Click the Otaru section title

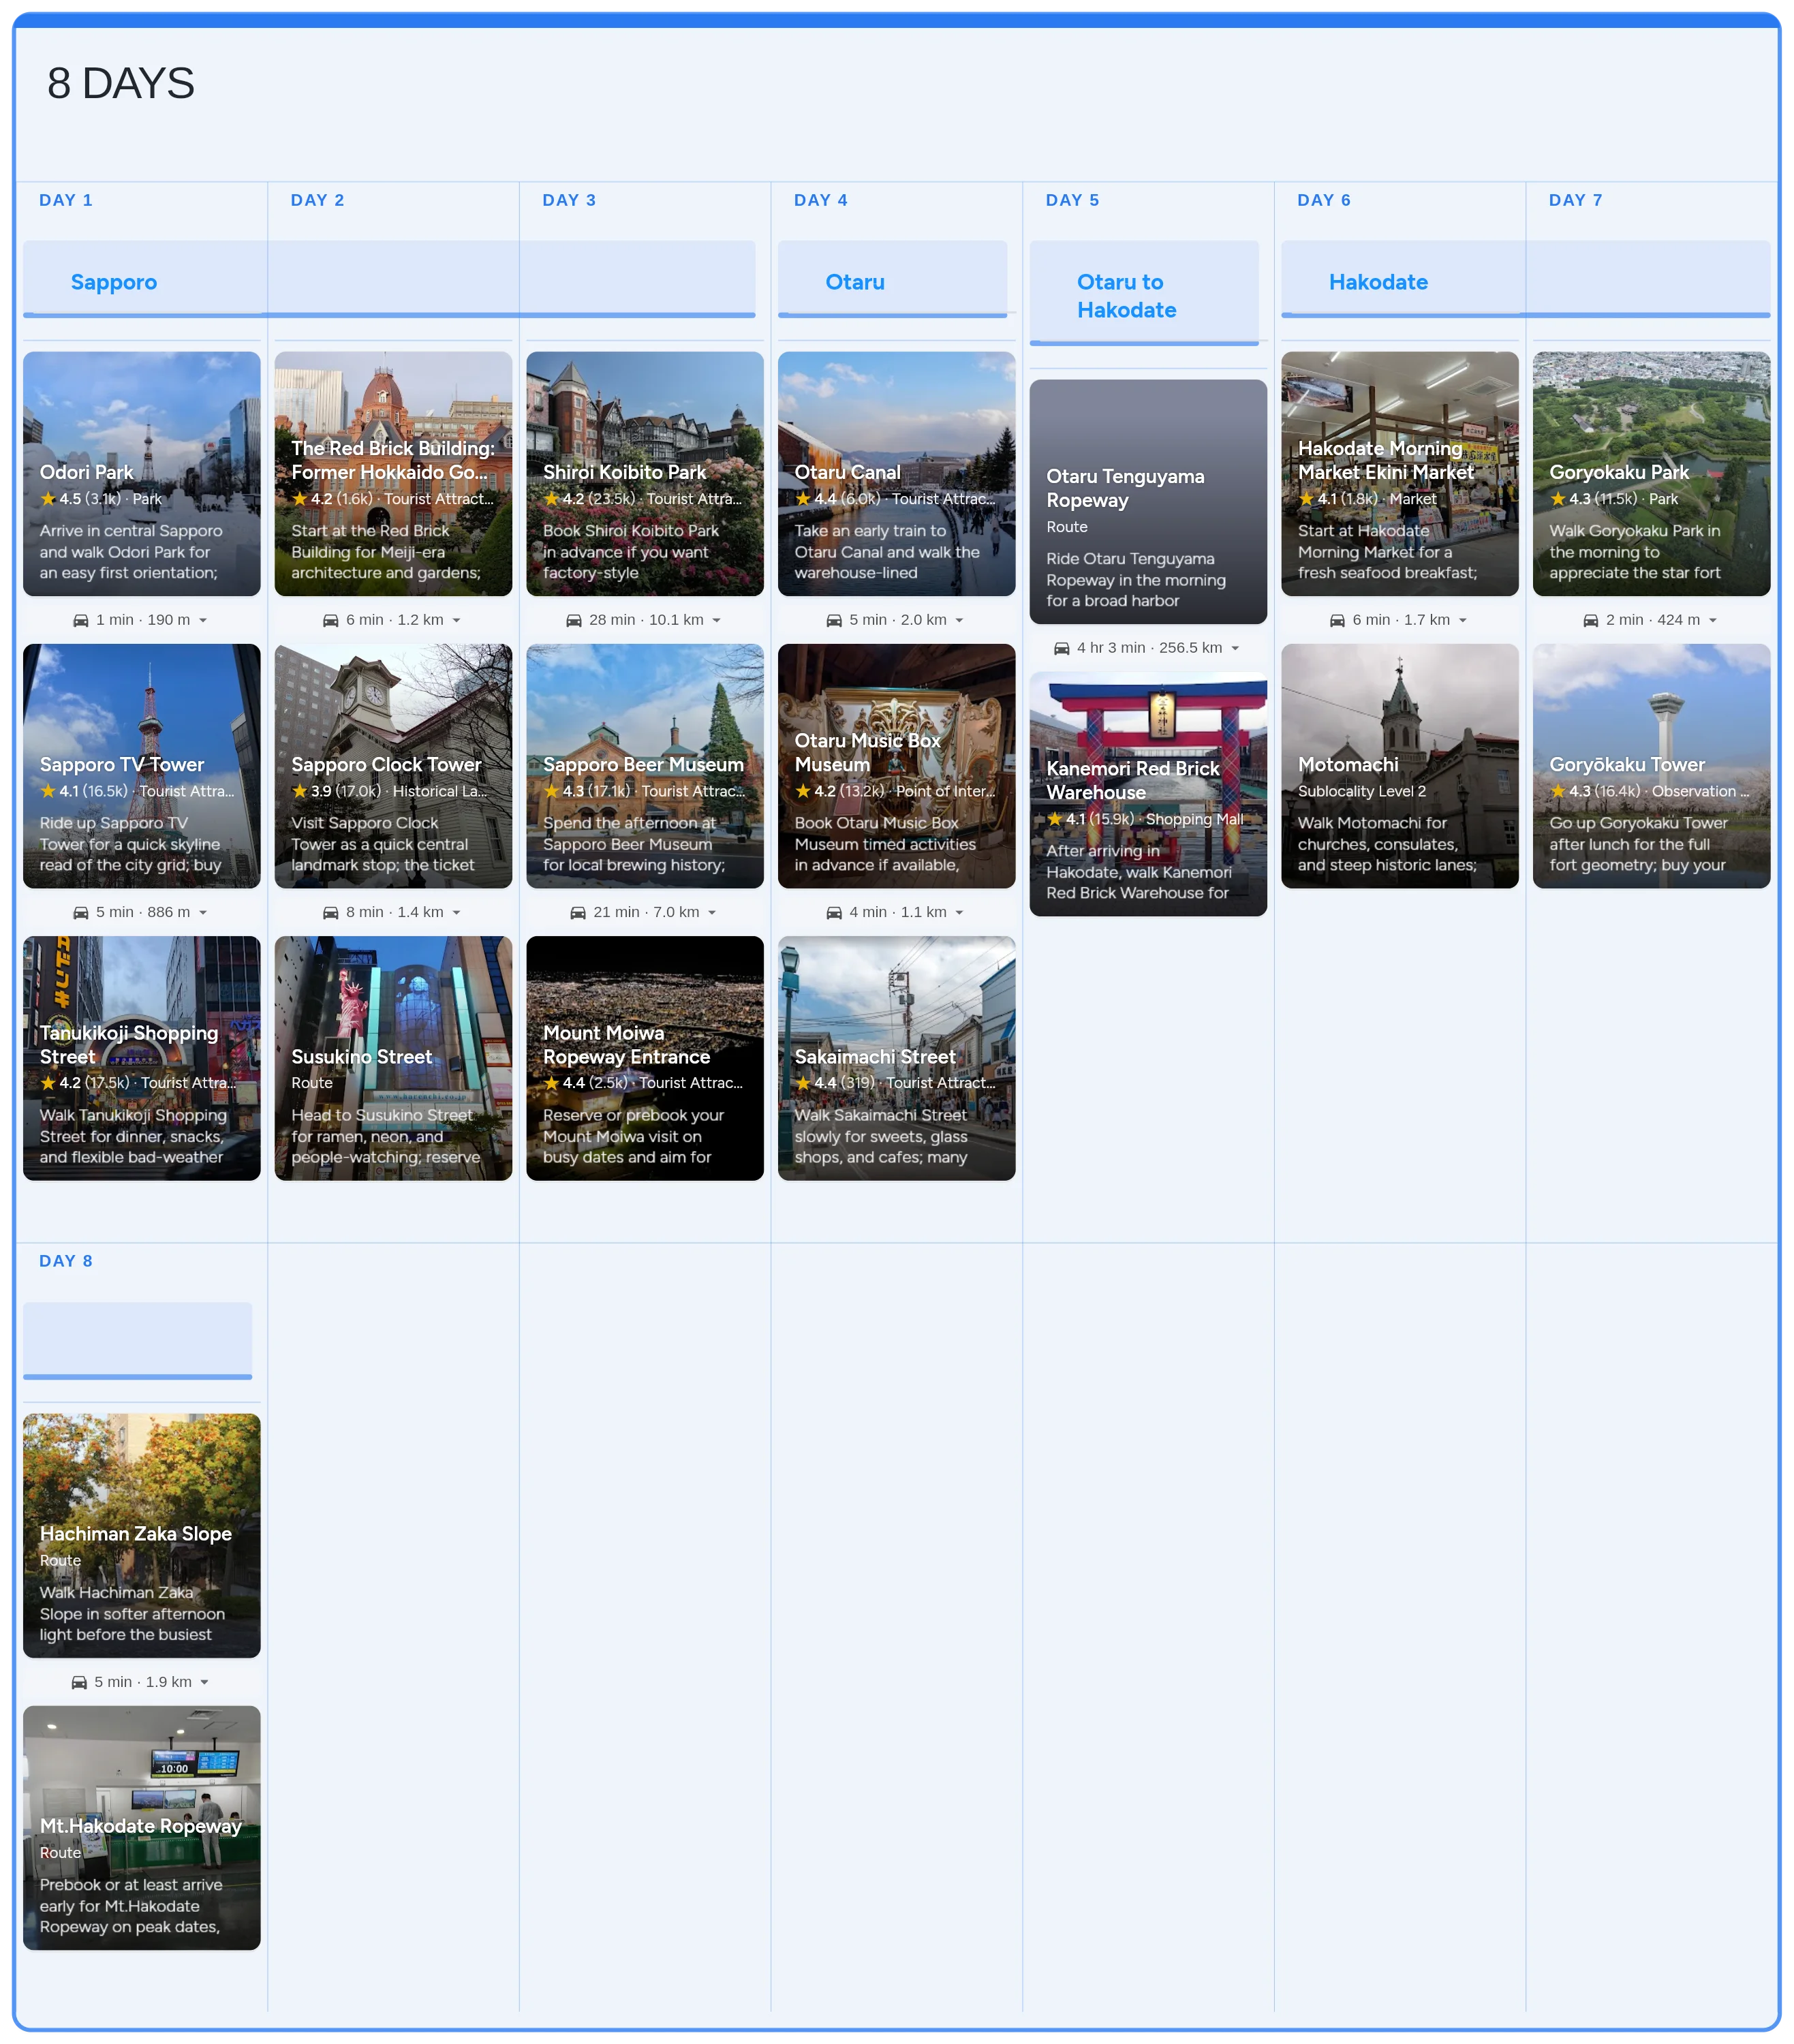coord(855,282)
